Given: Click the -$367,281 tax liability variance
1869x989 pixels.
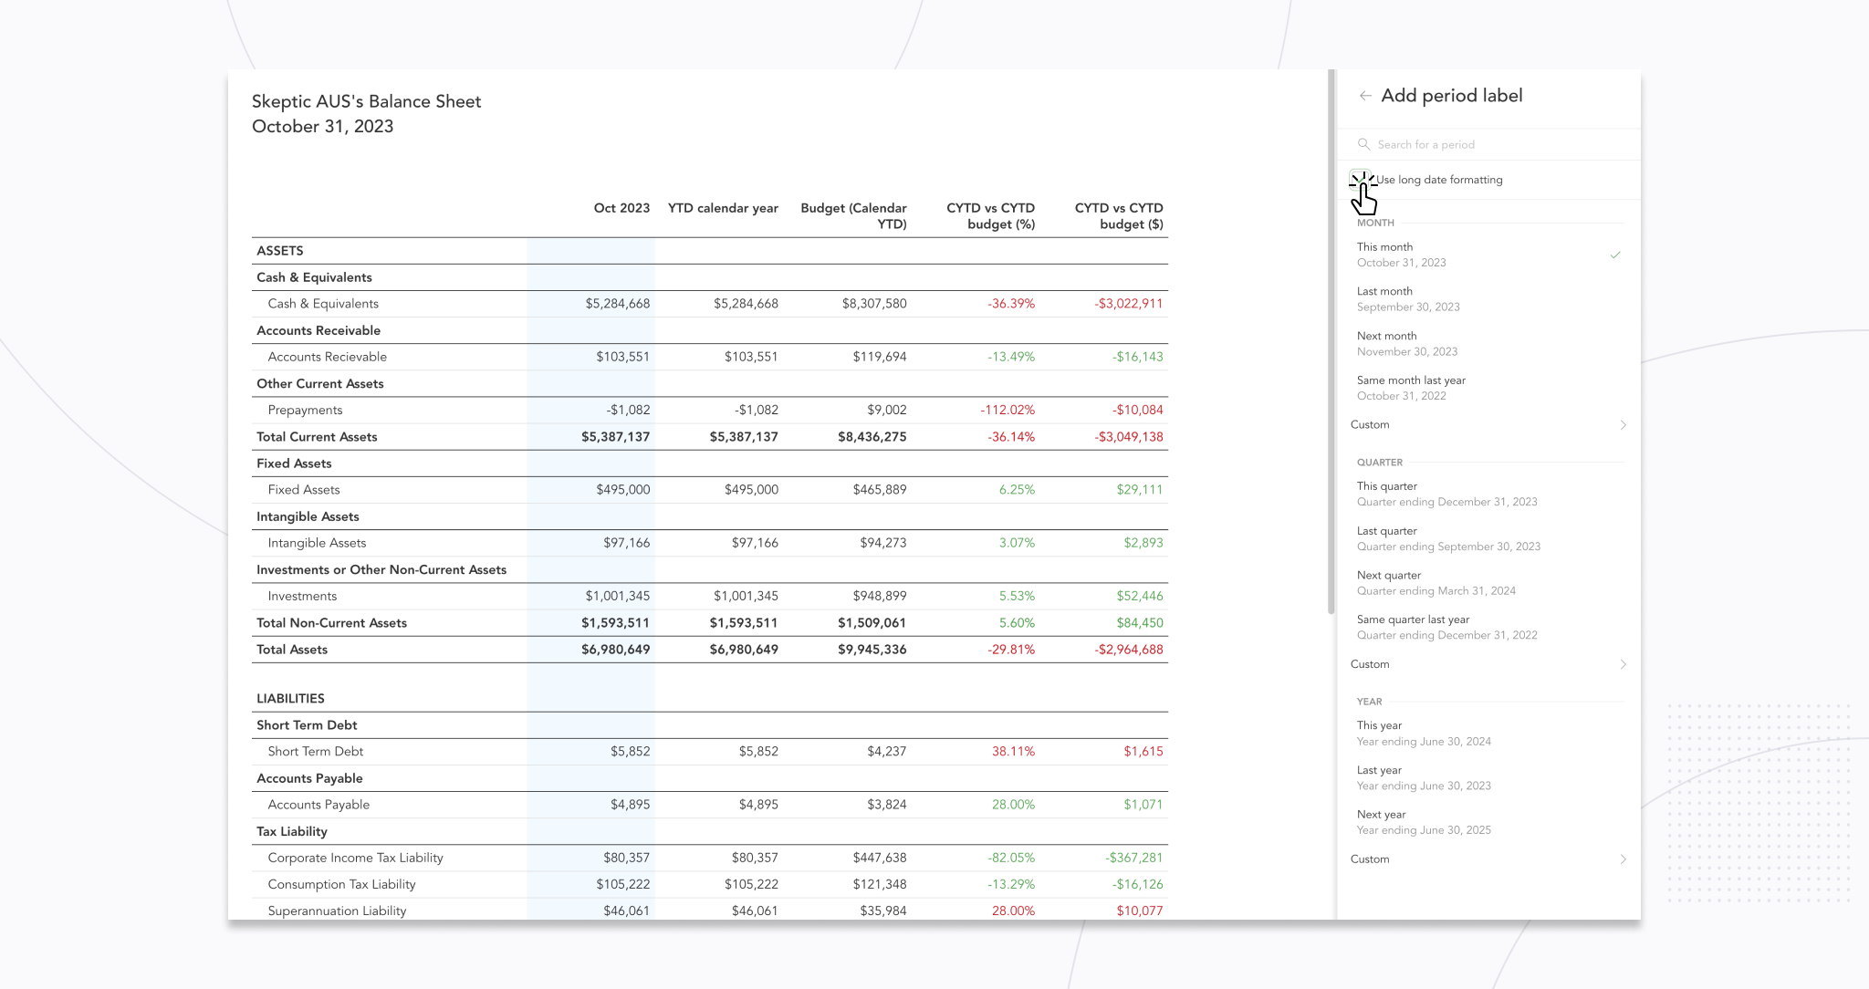Looking at the screenshot, I should tap(1134, 858).
